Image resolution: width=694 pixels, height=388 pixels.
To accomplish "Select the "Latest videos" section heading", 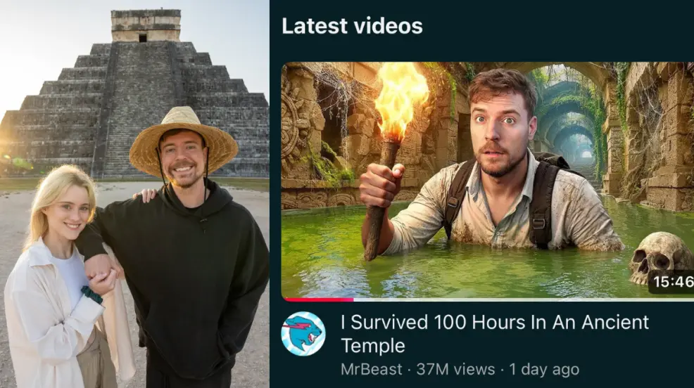I will pos(352,25).
